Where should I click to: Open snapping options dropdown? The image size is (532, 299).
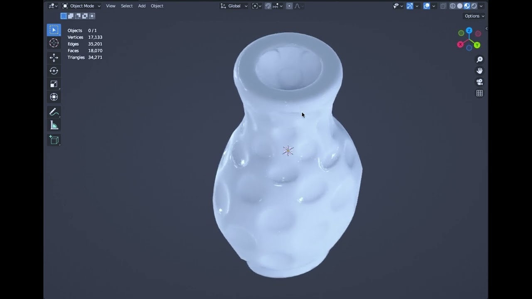[278, 6]
